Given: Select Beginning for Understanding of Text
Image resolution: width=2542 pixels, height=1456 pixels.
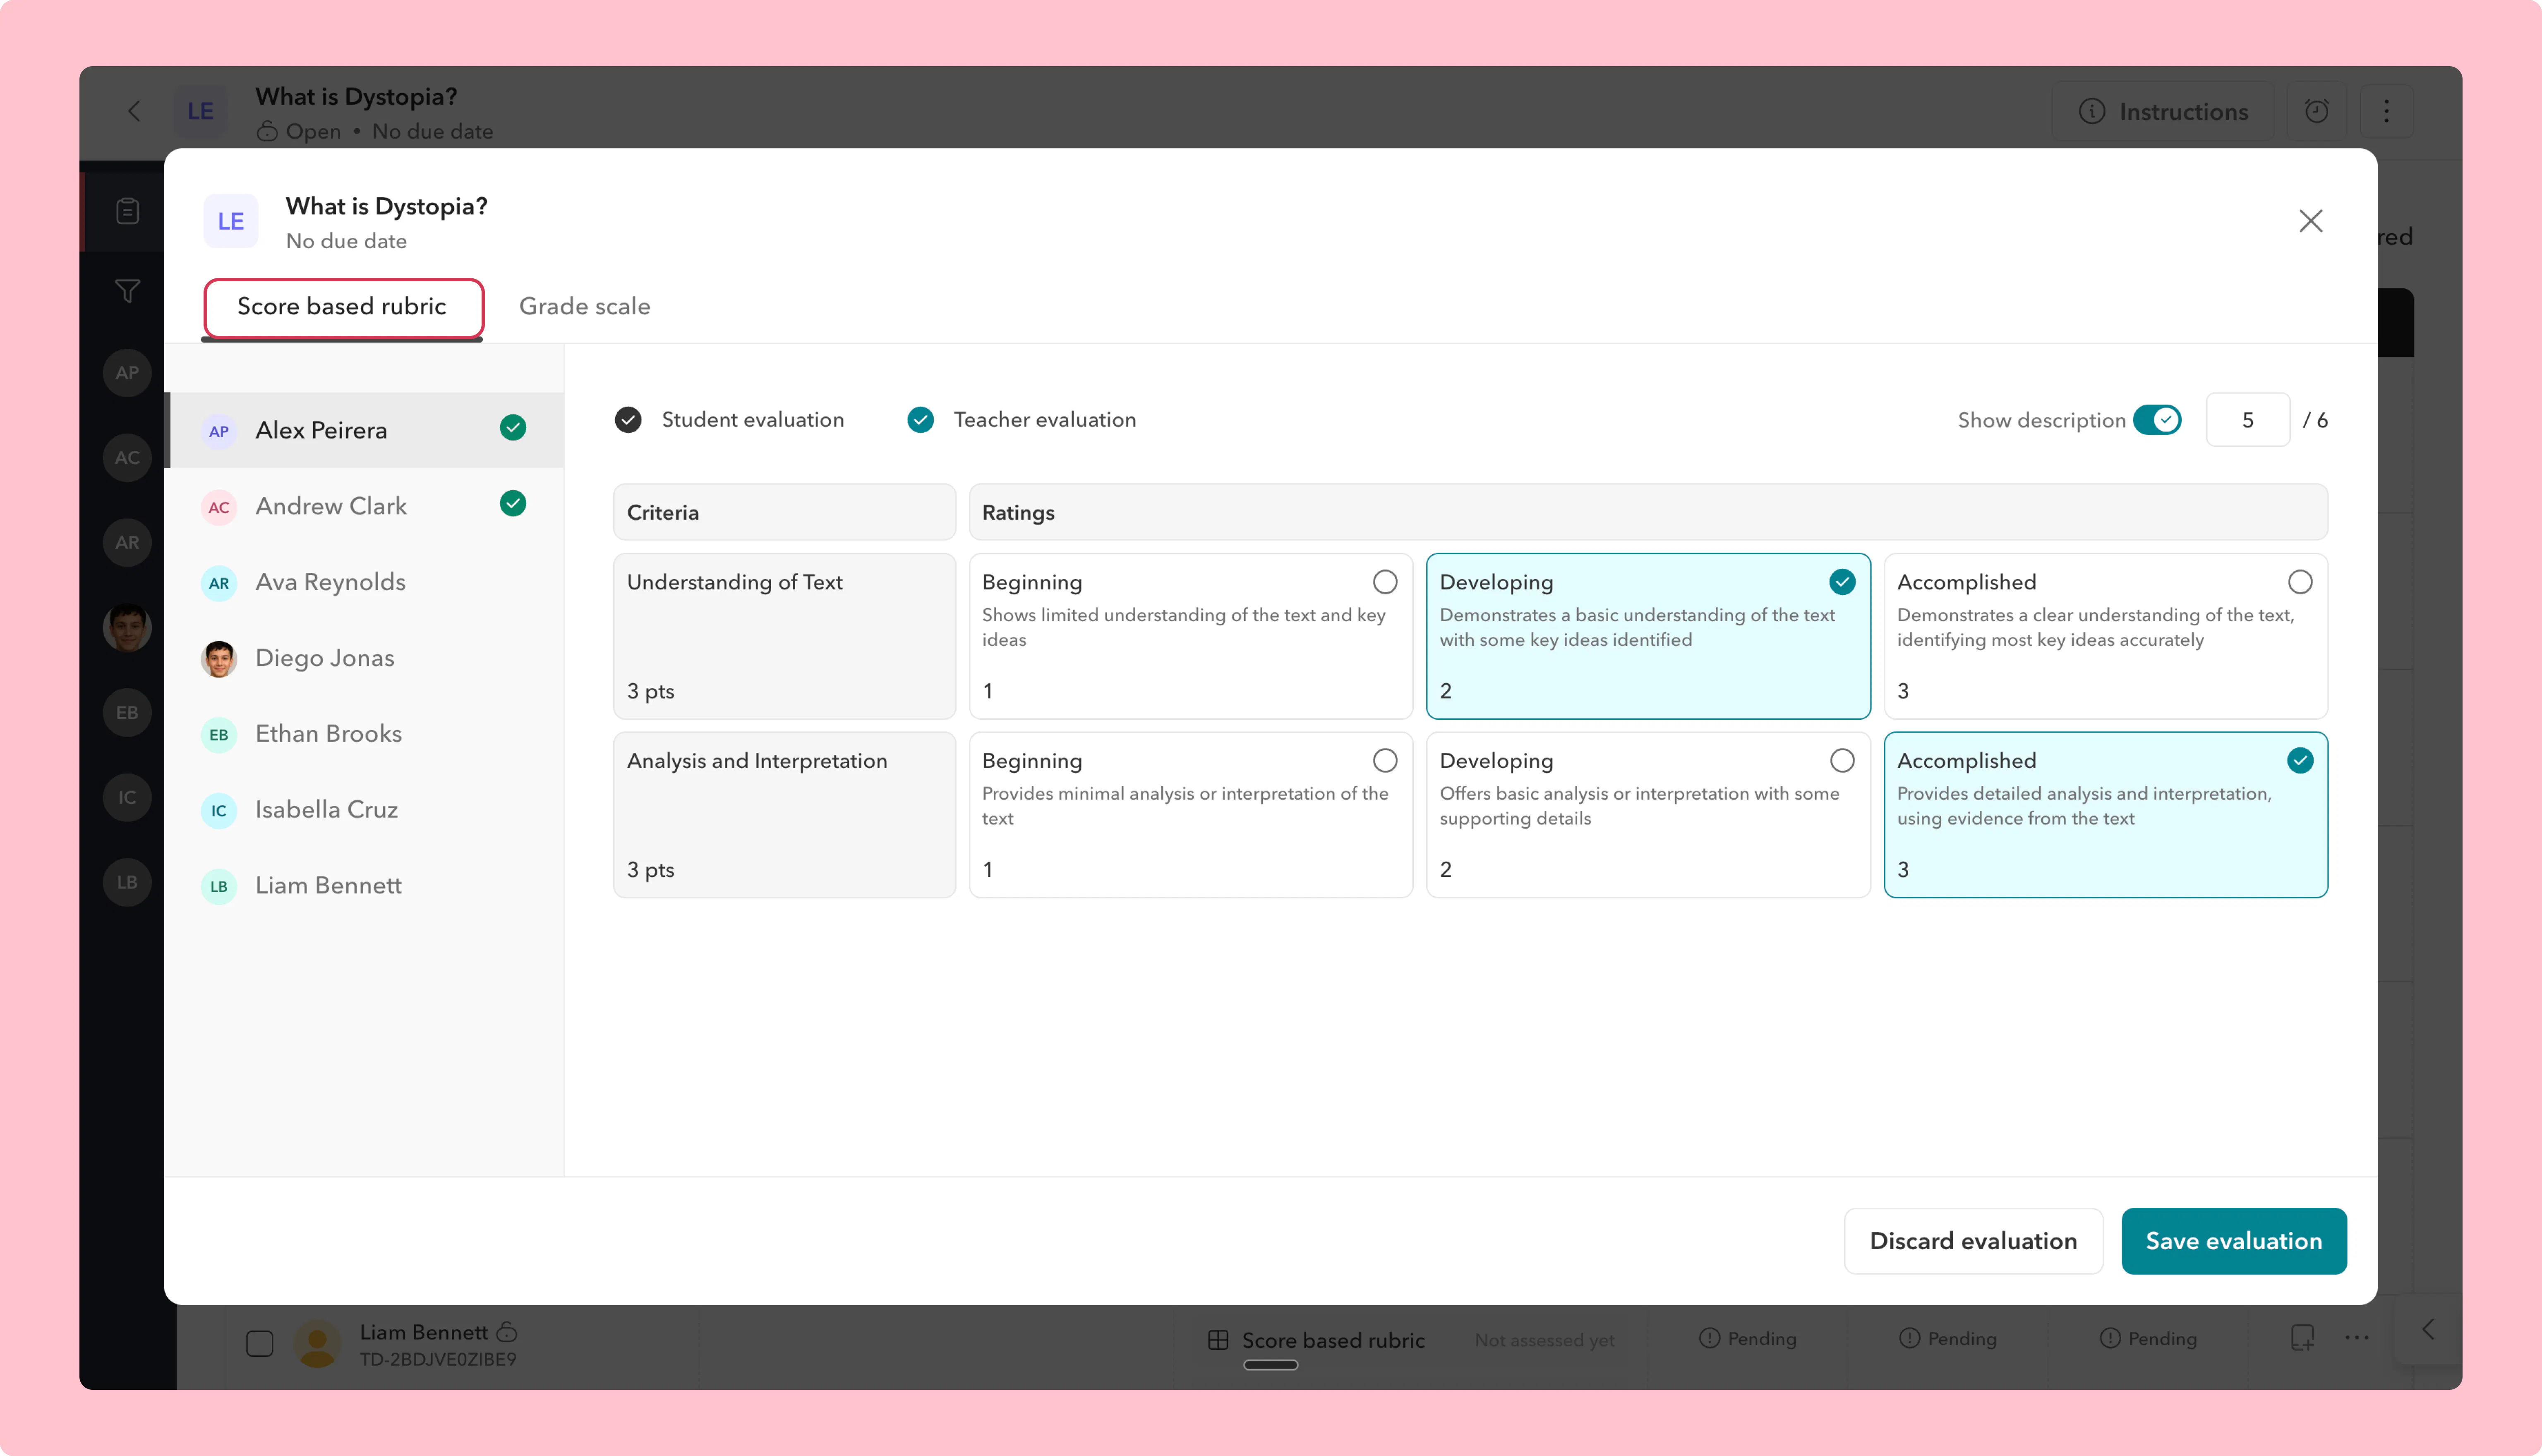Looking at the screenshot, I should tap(1191, 636).
